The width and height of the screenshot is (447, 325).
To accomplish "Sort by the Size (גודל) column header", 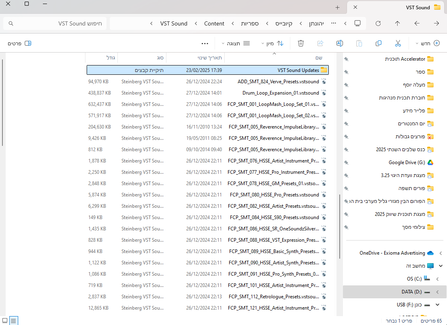I will pos(102,58).
